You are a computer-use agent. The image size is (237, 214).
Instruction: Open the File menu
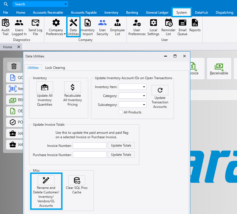click(6, 13)
